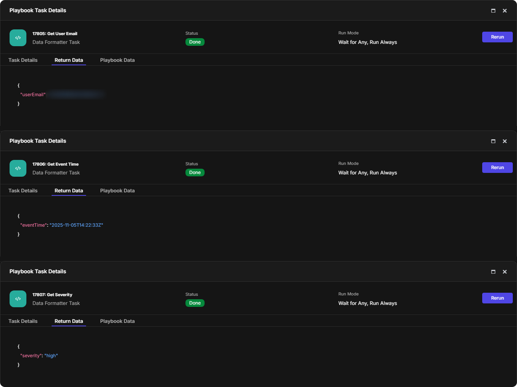
Task: Click the Done status badge for Get User Email
Action: pos(195,42)
